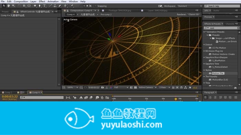Screen dimensions: 241x135
Task: Open the Active Camera view dropdown
Action: click(x=147, y=87)
